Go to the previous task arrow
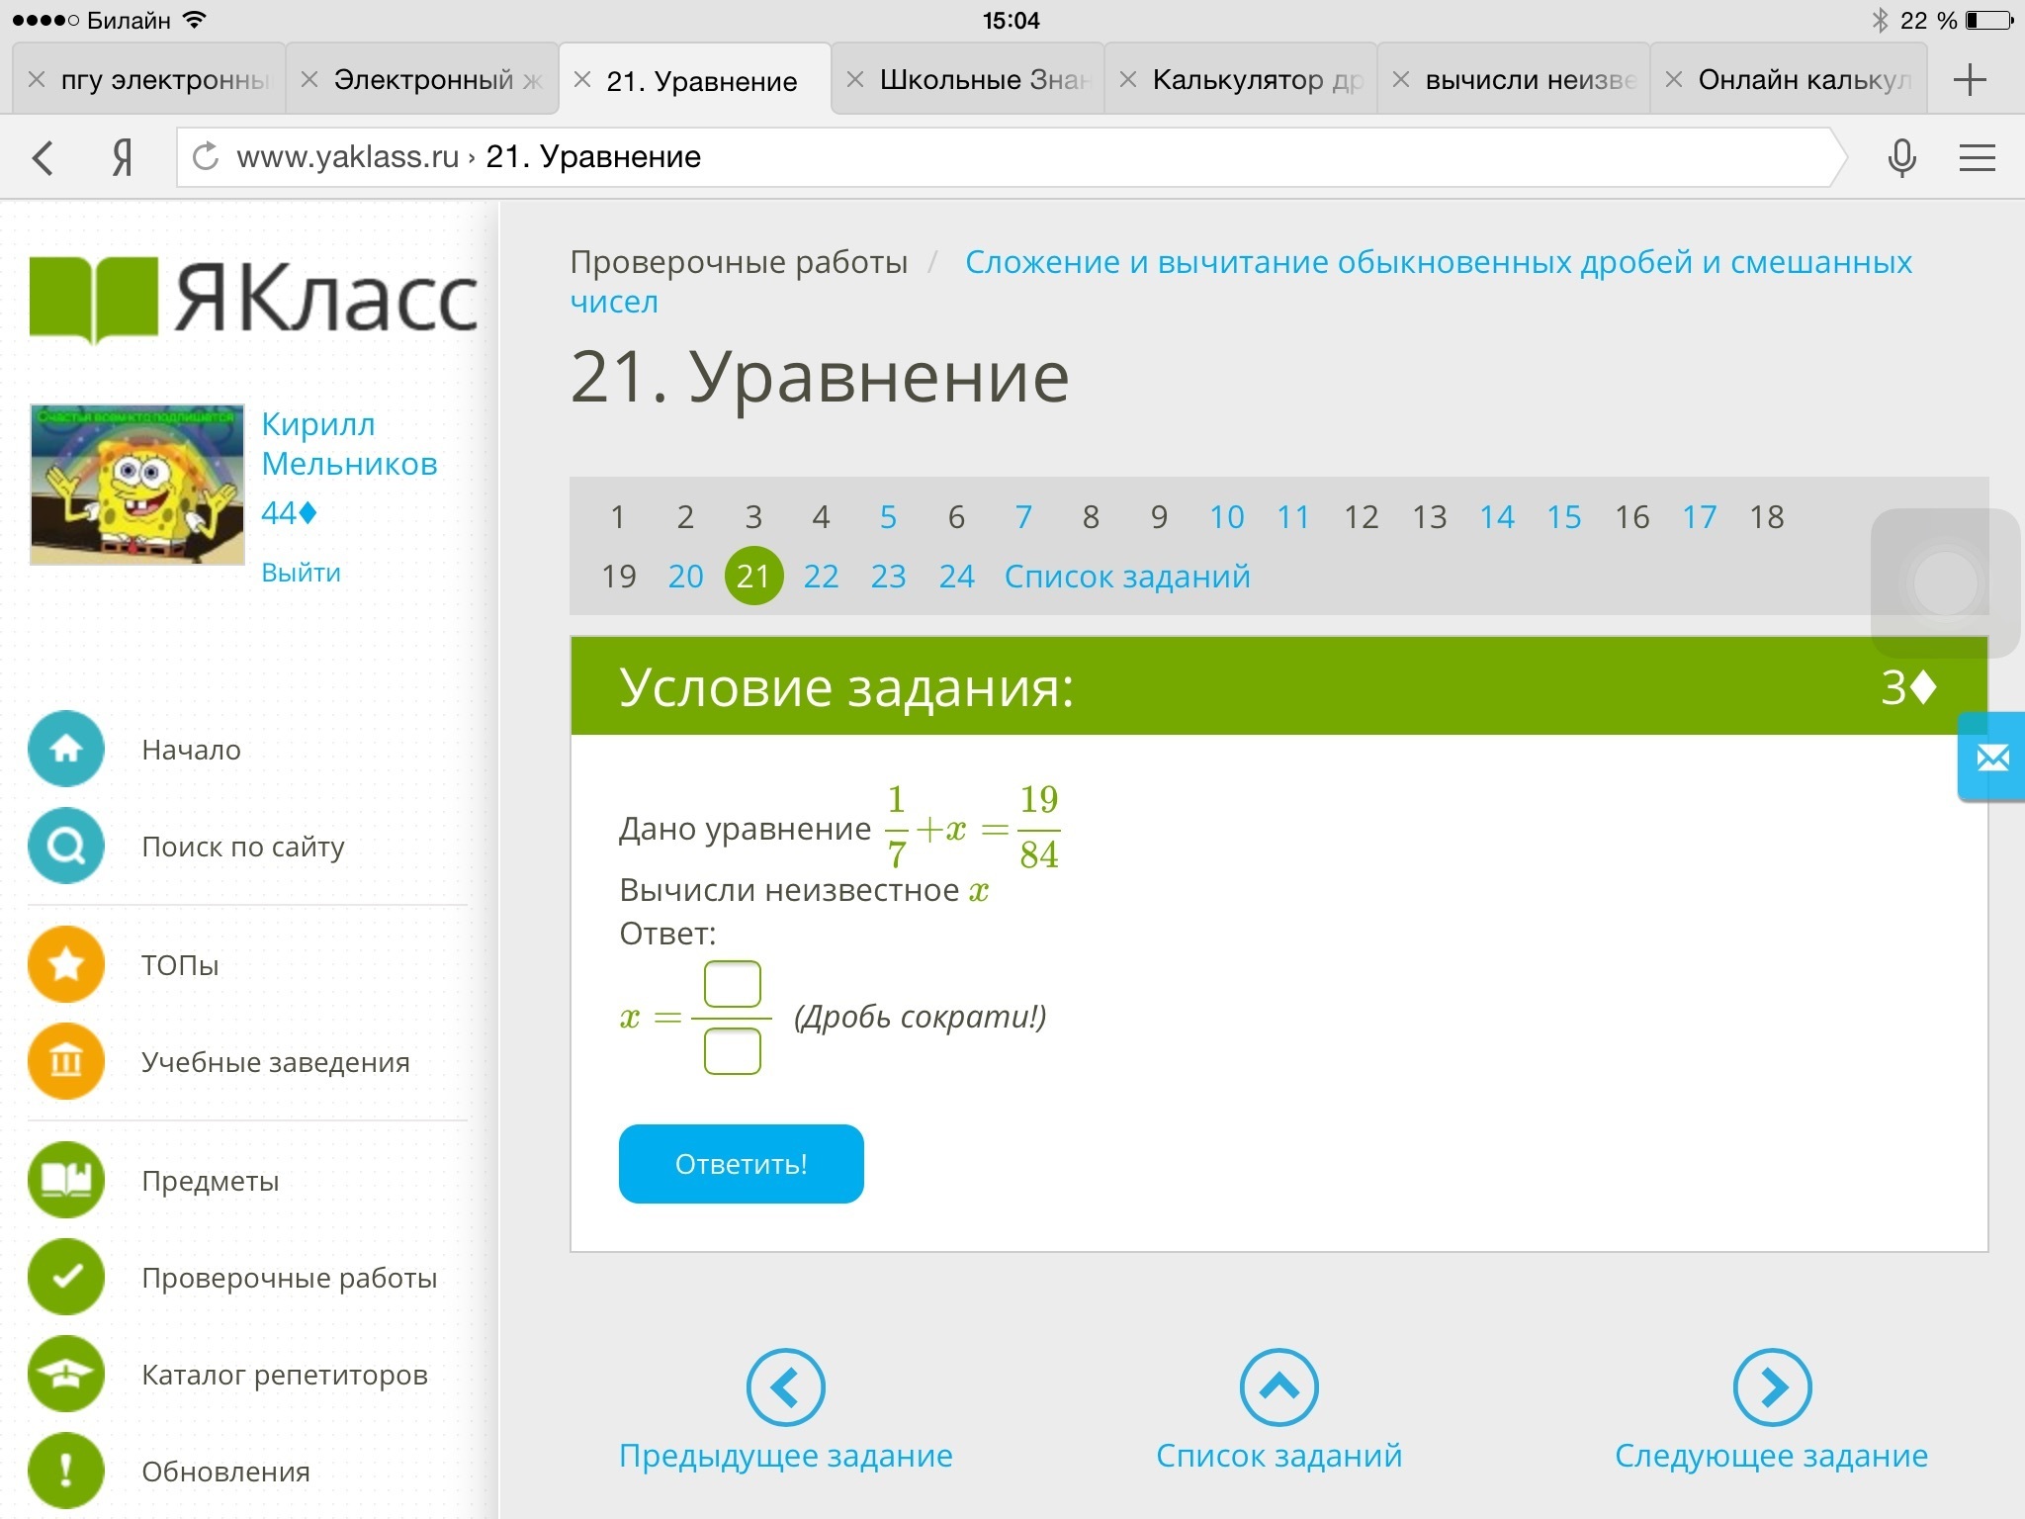The image size is (2025, 1519). (785, 1387)
